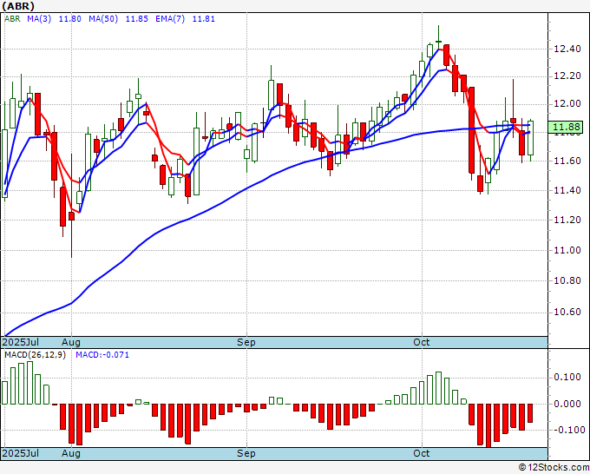
Task: Click the MACD:-0.071 value readout
Action: [102, 355]
